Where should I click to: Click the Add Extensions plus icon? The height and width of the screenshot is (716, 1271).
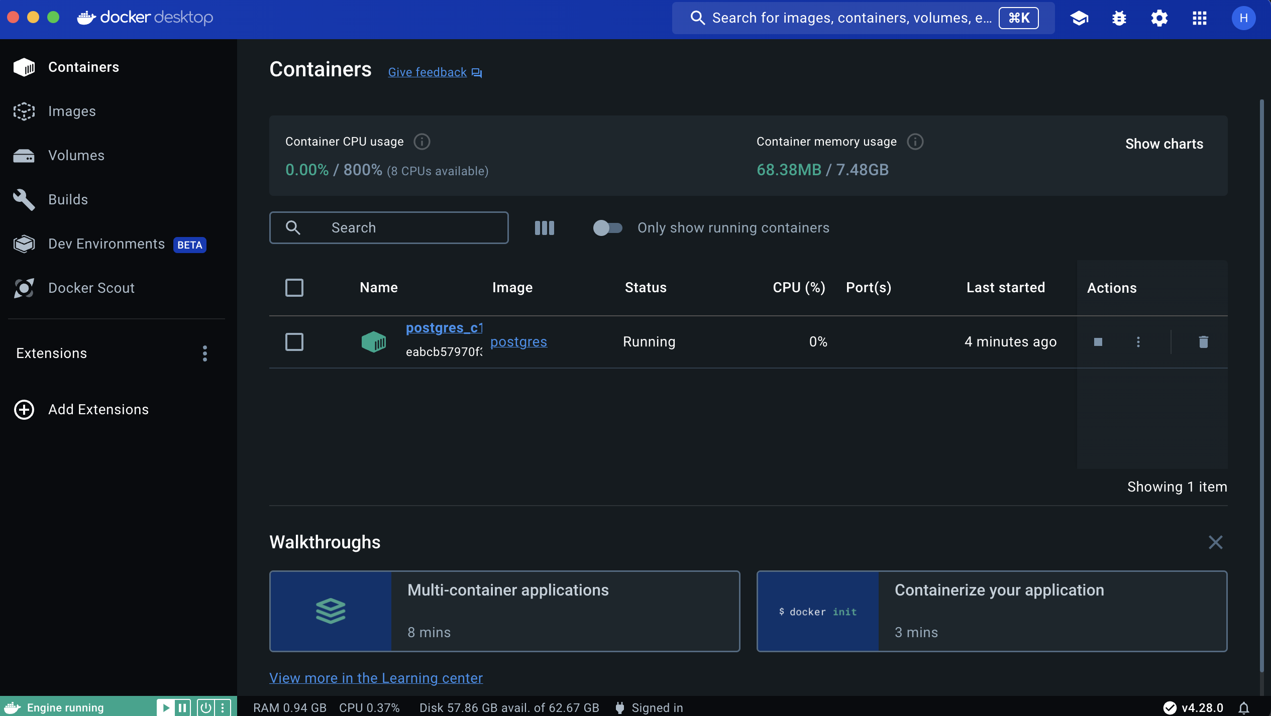24,410
